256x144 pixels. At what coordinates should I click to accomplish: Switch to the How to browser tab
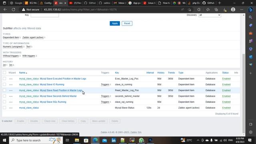[x=165, y=3]
